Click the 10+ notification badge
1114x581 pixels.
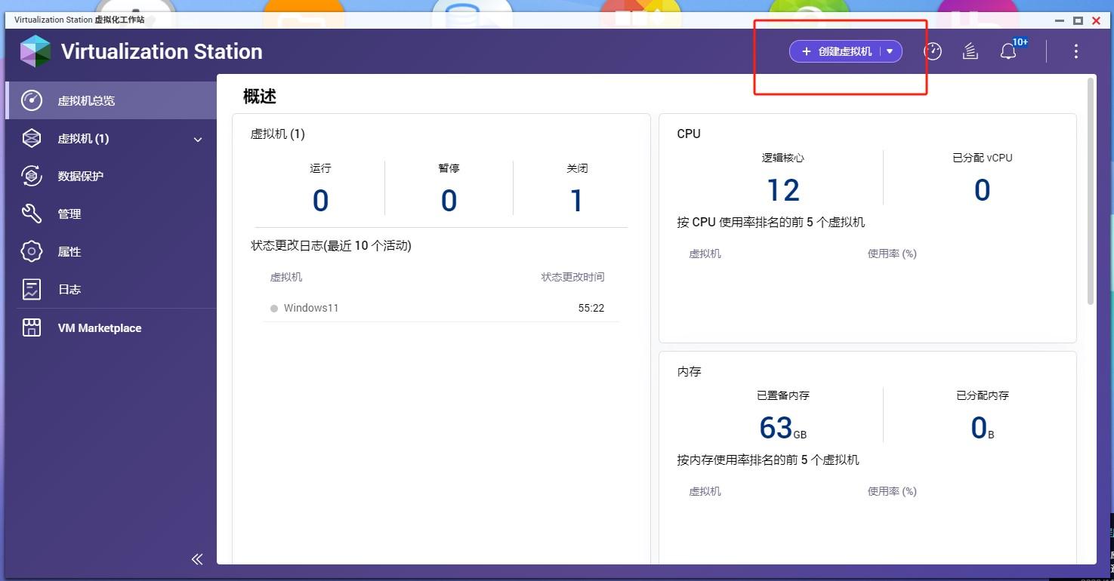[1020, 42]
